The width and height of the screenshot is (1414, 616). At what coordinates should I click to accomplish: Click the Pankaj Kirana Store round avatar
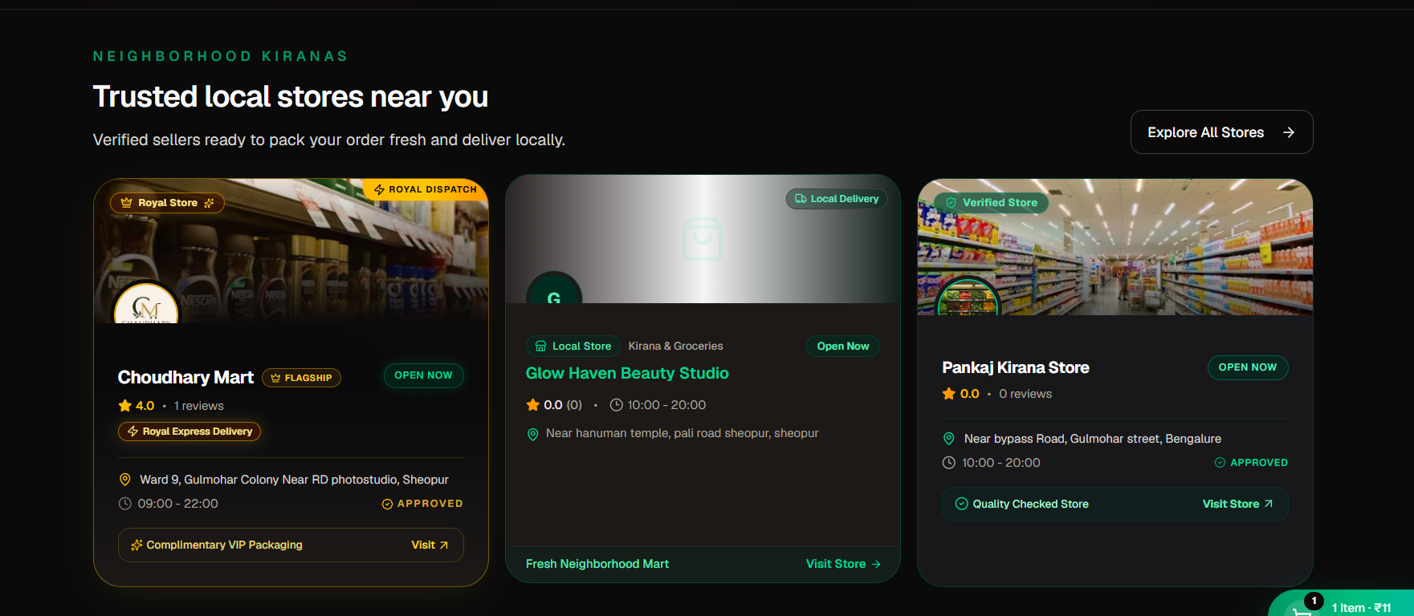pyautogui.click(x=968, y=297)
